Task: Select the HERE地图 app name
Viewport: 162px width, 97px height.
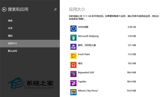Action: (x=83, y=27)
